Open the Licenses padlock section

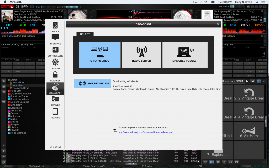[x=55, y=76]
